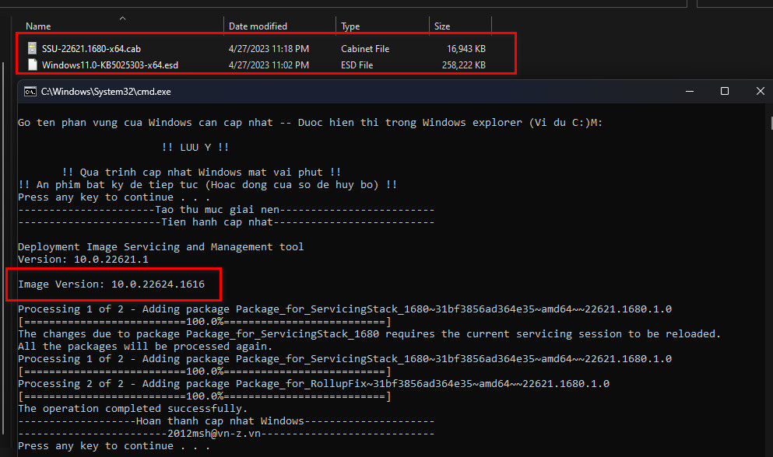Click the ESD File type cell
This screenshot has width=773, height=457.
(357, 65)
